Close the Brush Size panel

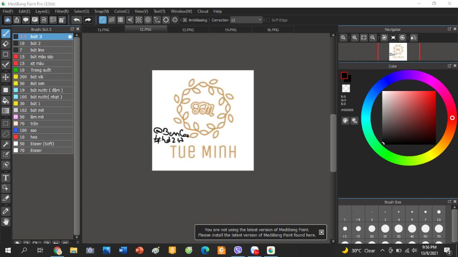(x=455, y=202)
